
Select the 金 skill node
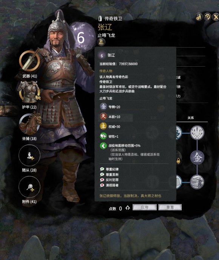coord(197,157)
